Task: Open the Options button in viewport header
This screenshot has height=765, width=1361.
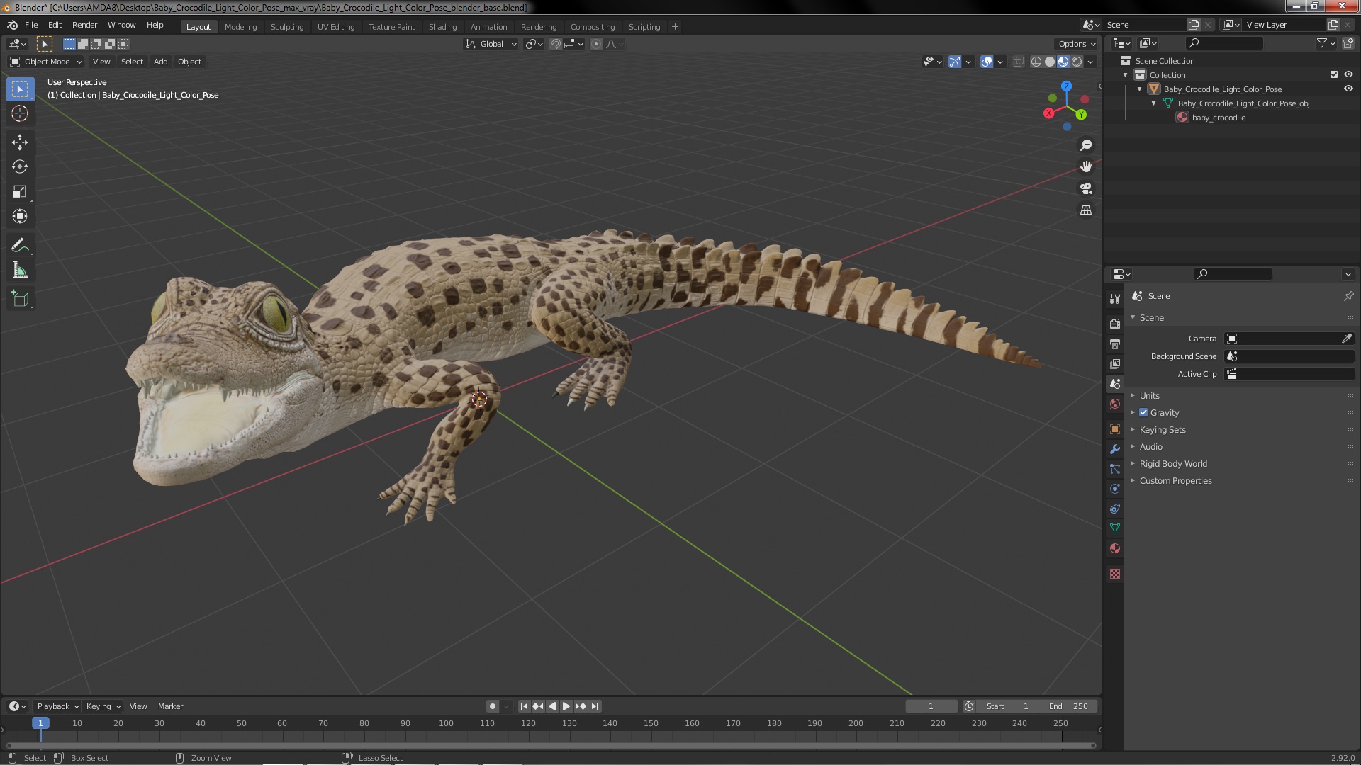Action: coord(1076,44)
